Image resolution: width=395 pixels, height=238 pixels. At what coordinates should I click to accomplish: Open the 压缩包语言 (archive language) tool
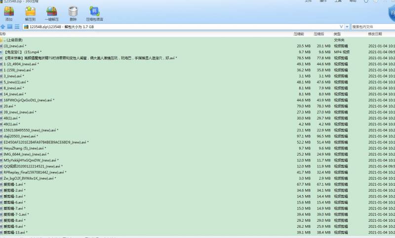pos(94,13)
